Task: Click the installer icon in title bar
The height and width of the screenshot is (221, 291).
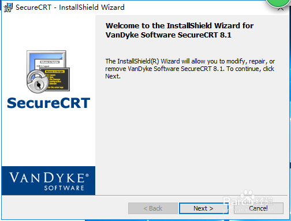Action: pos(8,8)
